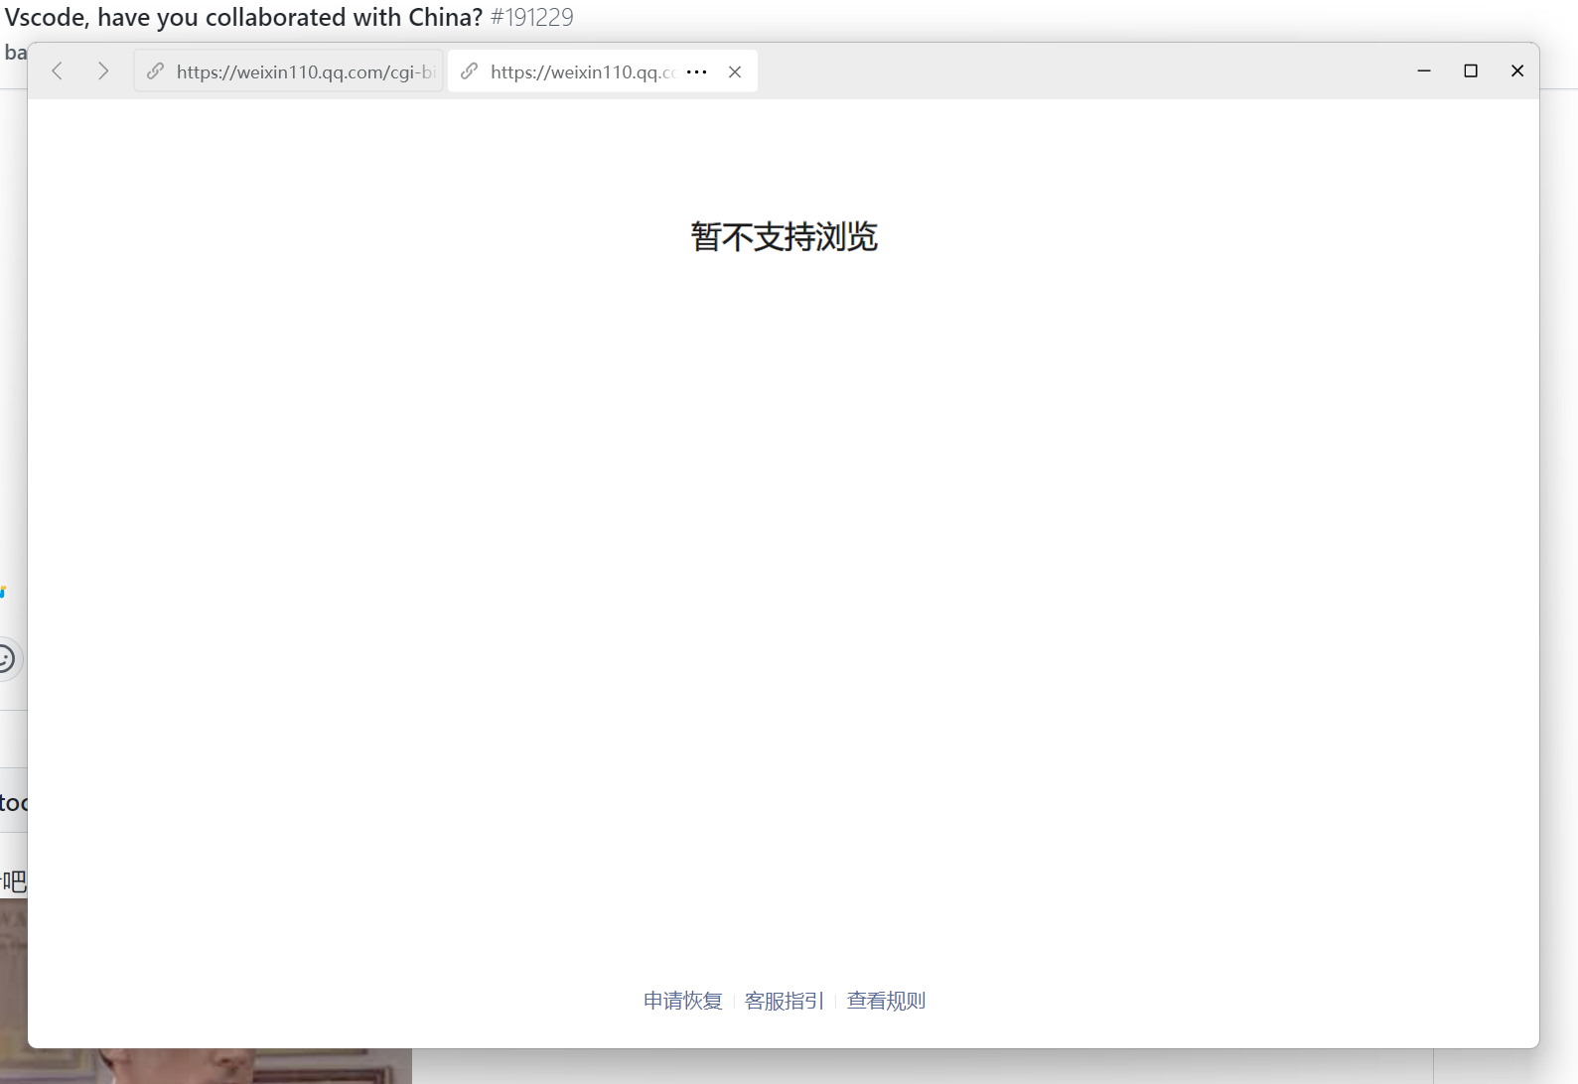
Task: Go back with the left arrow
Action: tap(58, 71)
